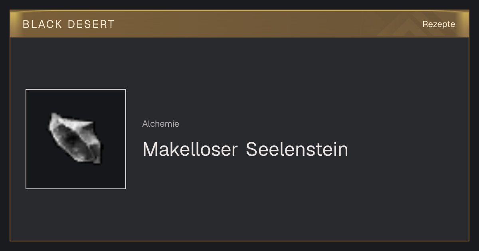Click the BLACK DESERT logo text
This screenshot has height=251, width=479.
tap(69, 24)
